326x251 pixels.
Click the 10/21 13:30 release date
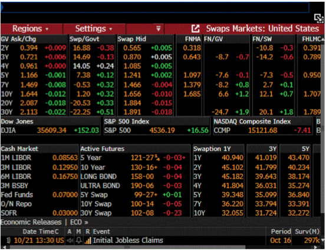click(34, 240)
